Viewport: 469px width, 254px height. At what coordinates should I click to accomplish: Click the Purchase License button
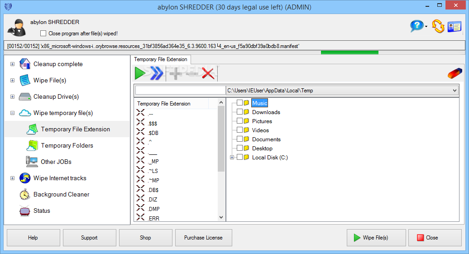(203, 238)
